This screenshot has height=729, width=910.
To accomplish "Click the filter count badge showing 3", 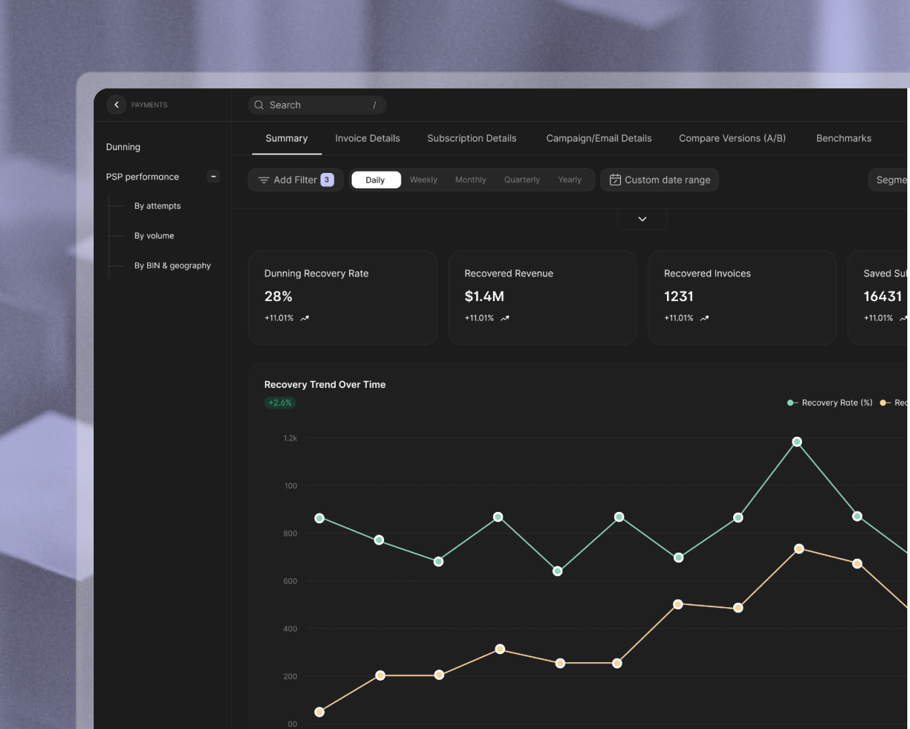I will click(327, 180).
